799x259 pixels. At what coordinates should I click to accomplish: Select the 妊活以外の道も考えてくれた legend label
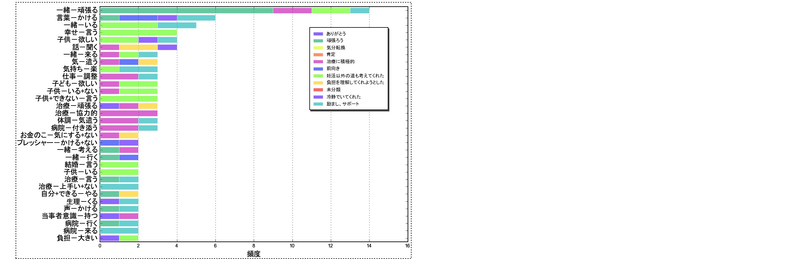355,76
